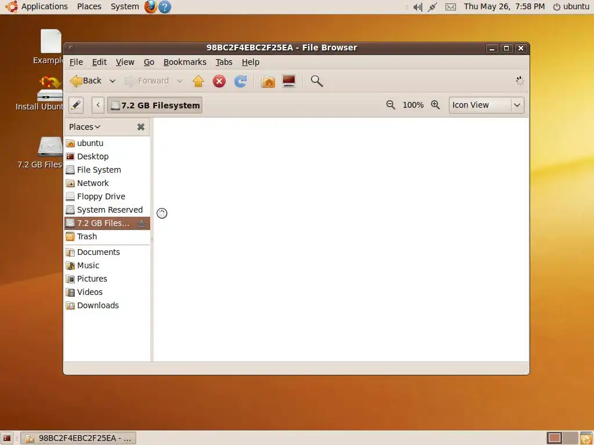Open Trash in the sidebar
Image resolution: width=594 pixels, height=445 pixels.
point(107,236)
